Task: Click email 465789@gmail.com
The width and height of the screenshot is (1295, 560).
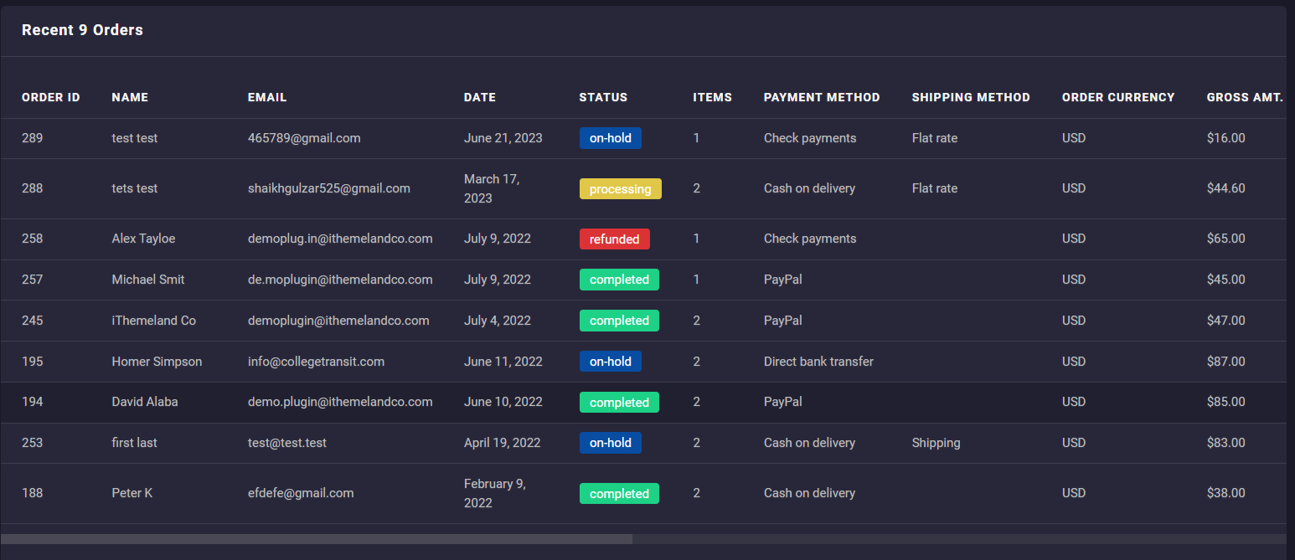Action: 304,138
